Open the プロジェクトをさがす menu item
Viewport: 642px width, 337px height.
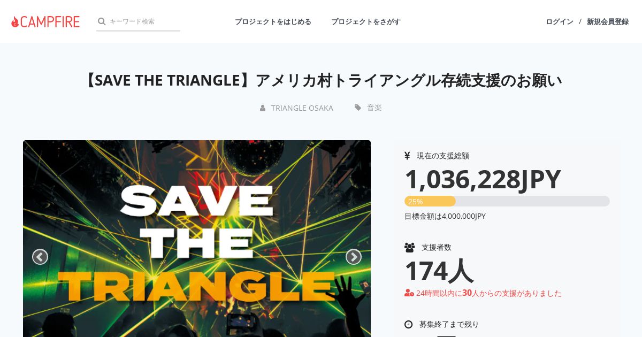click(x=366, y=21)
